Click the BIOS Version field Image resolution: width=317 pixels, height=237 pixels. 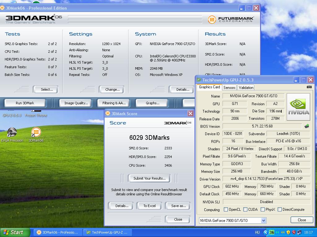pyautogui.click(x=262, y=126)
